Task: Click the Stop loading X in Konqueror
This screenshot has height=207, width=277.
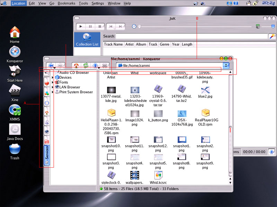Action: (x=105, y=66)
